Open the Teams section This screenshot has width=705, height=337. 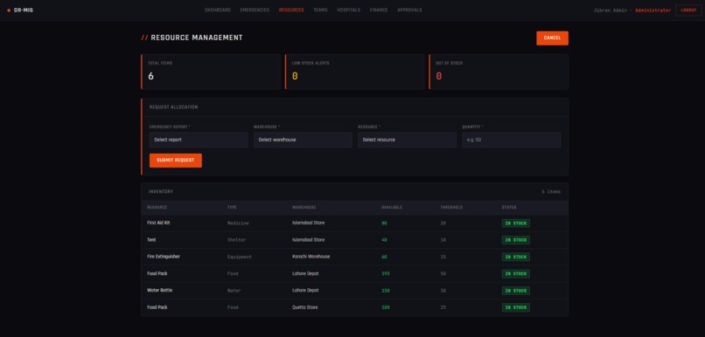click(x=320, y=10)
